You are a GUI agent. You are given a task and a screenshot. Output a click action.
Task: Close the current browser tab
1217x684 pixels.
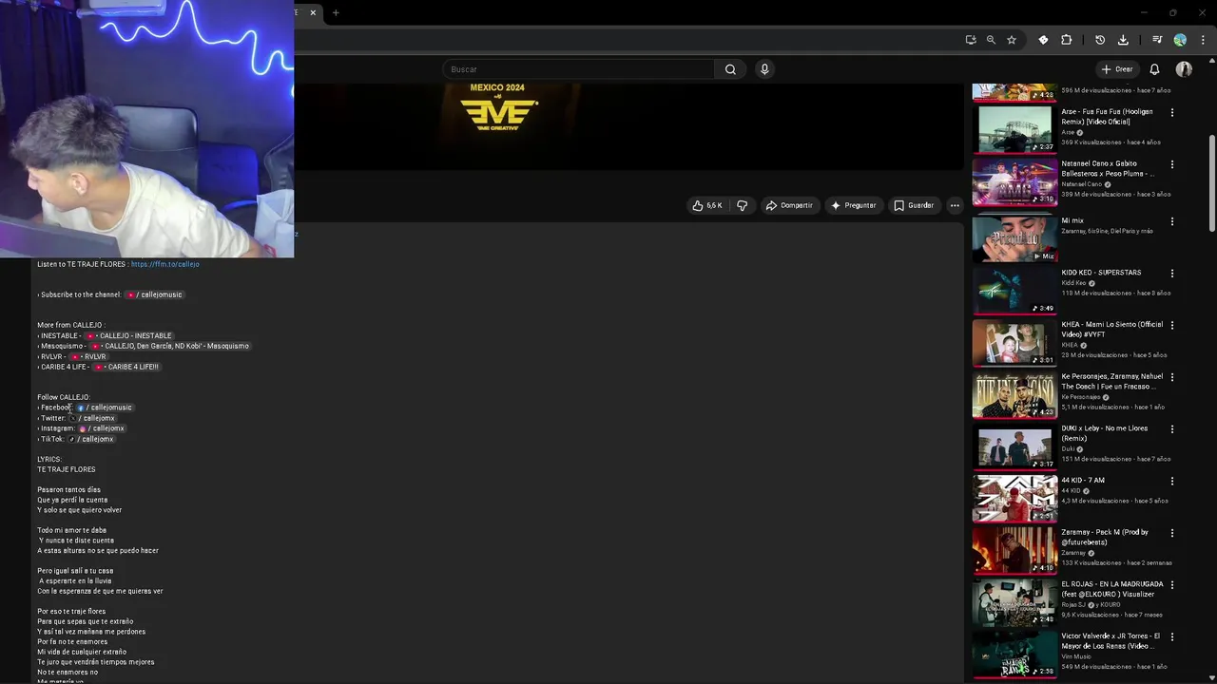[x=313, y=12]
